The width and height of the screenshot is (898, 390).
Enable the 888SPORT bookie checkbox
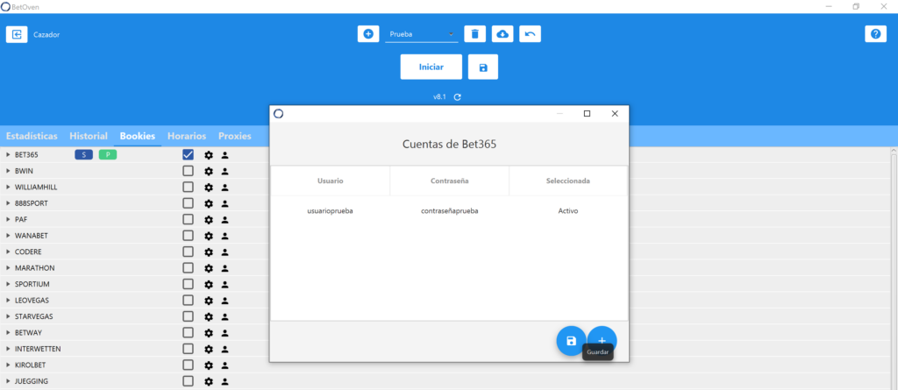(x=188, y=203)
